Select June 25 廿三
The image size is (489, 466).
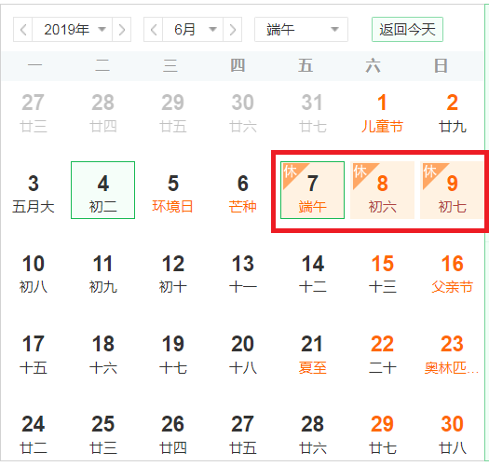pyautogui.click(x=102, y=434)
